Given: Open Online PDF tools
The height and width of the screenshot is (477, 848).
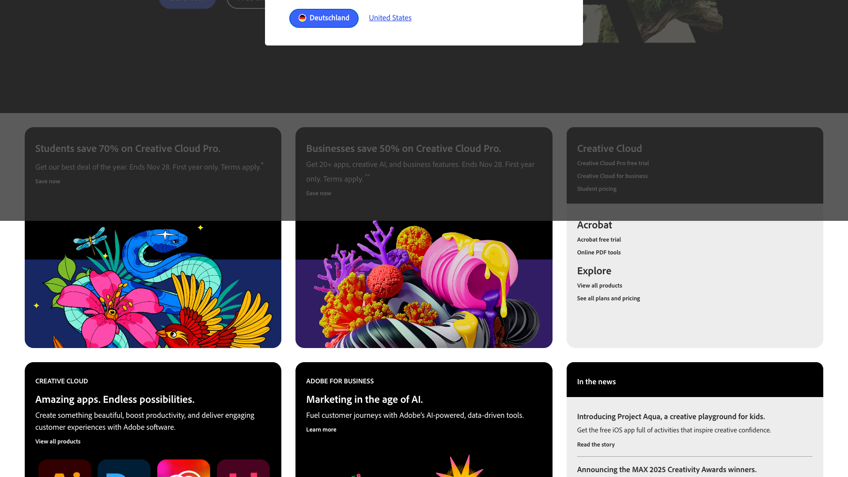Looking at the screenshot, I should click(598, 252).
